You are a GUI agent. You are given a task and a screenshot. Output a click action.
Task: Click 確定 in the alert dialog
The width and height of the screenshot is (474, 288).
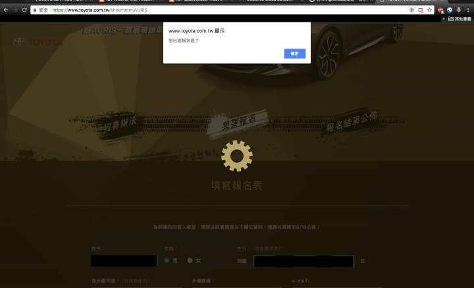coord(295,53)
